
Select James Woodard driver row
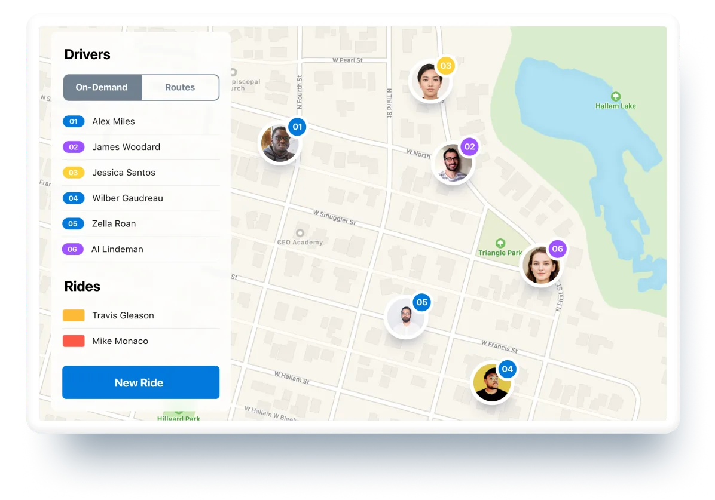tap(141, 147)
